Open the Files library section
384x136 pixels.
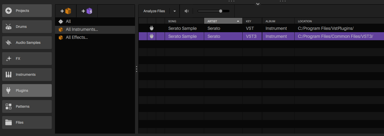coord(27,122)
